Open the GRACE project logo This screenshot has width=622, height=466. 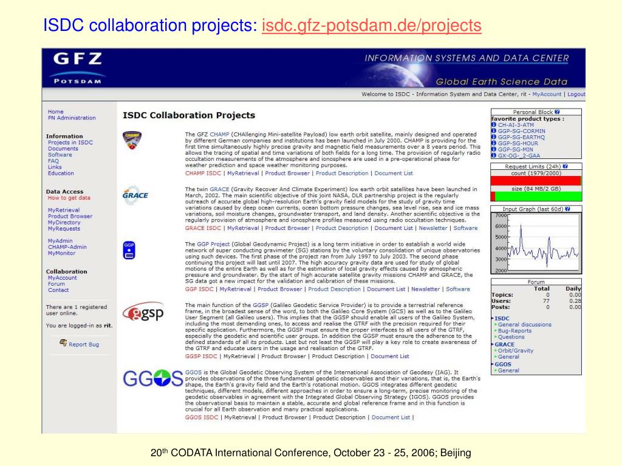tap(135, 195)
